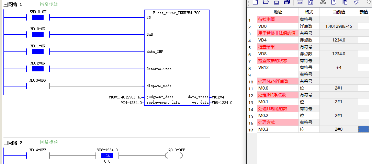Select the M0.0 address cell in chart
This screenshot has height=164, width=372.
(x=278, y=88)
